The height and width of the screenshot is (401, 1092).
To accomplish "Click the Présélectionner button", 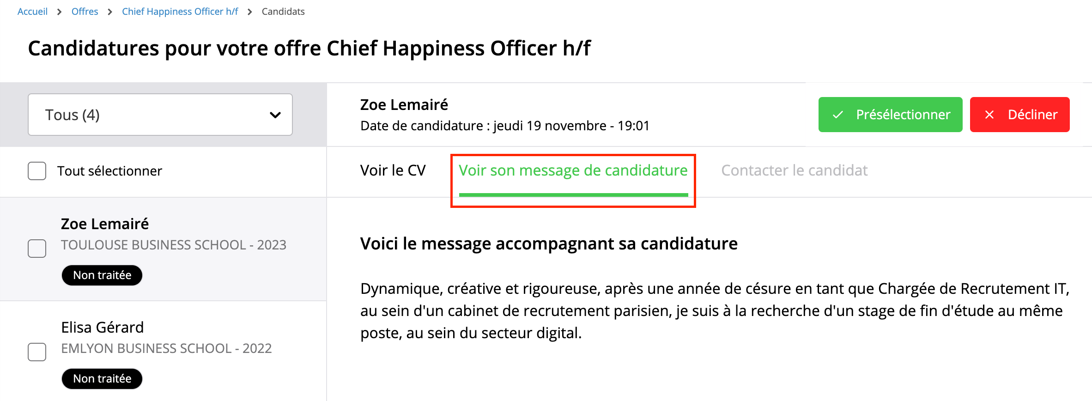I will tap(890, 114).
